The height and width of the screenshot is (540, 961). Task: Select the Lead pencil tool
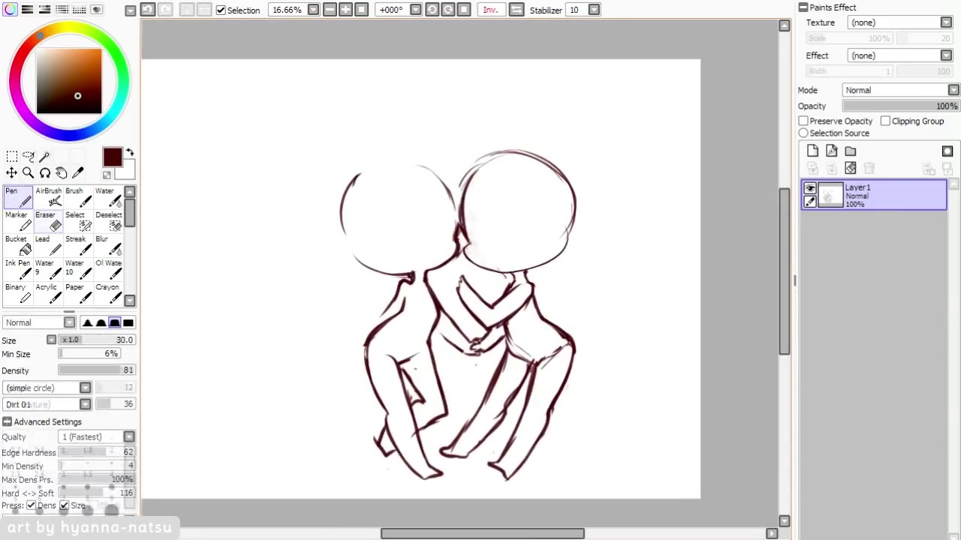[x=49, y=245]
